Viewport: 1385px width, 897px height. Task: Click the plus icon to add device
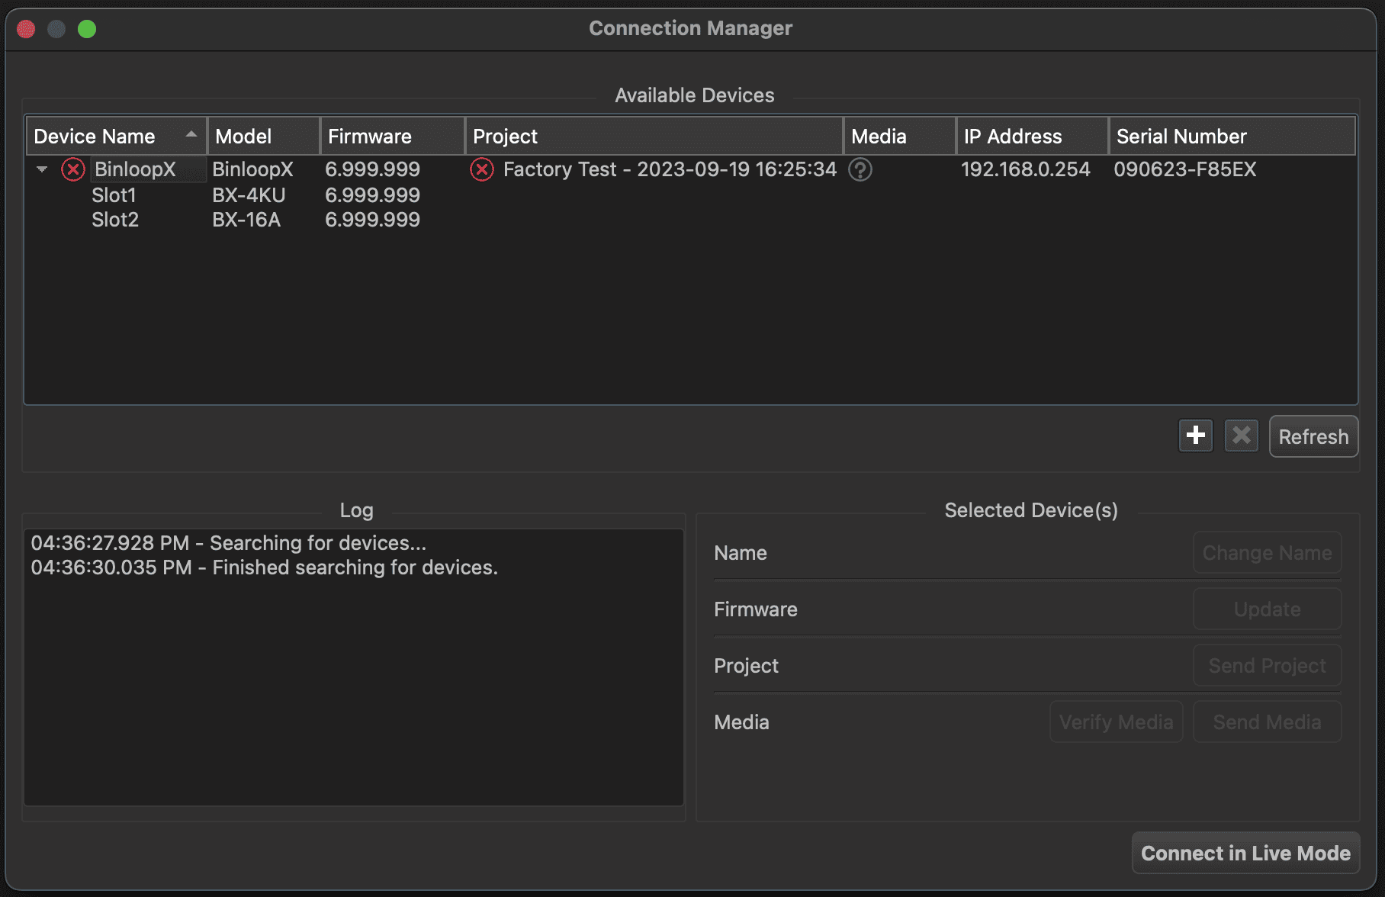[1195, 436]
